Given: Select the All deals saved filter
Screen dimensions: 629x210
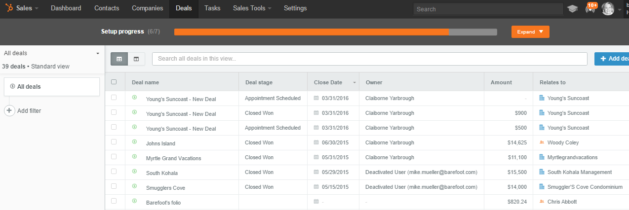Looking at the screenshot, I should pyautogui.click(x=52, y=87).
